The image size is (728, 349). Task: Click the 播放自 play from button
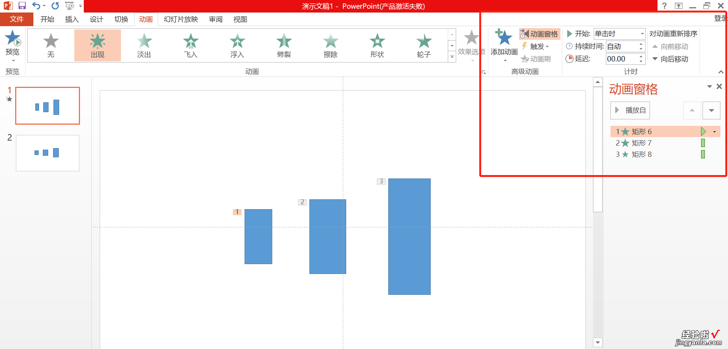630,110
